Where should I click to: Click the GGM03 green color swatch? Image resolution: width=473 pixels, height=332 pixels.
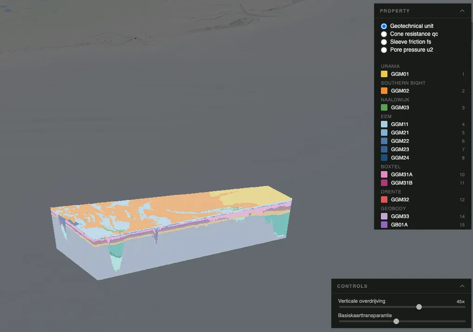coord(384,107)
